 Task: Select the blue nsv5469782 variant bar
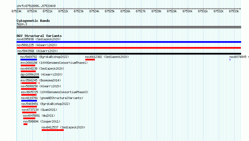(29, 60)
